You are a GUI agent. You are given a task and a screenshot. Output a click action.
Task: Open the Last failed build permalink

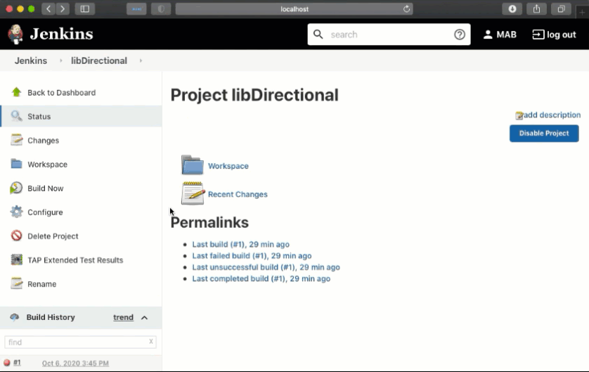(x=252, y=256)
